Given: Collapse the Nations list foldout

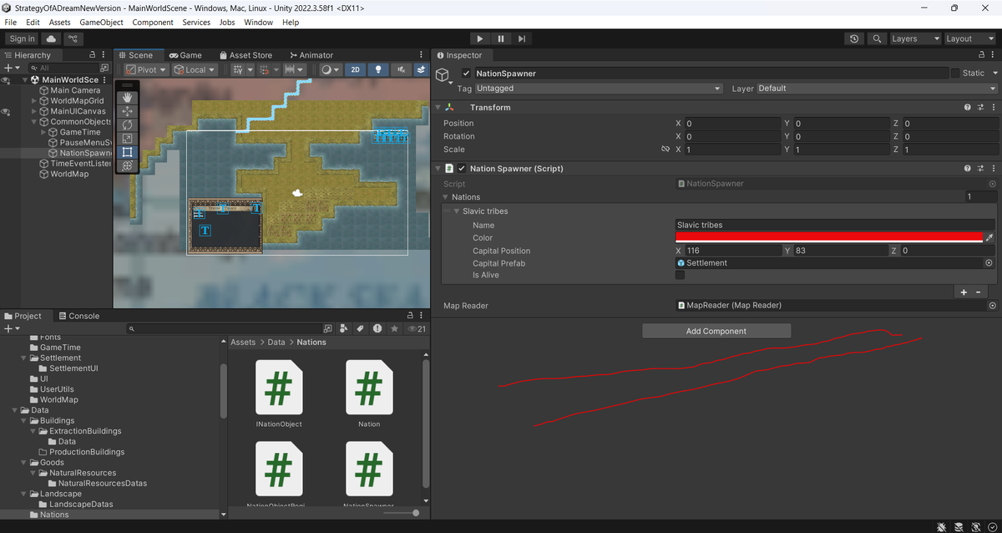Looking at the screenshot, I should tap(446, 197).
